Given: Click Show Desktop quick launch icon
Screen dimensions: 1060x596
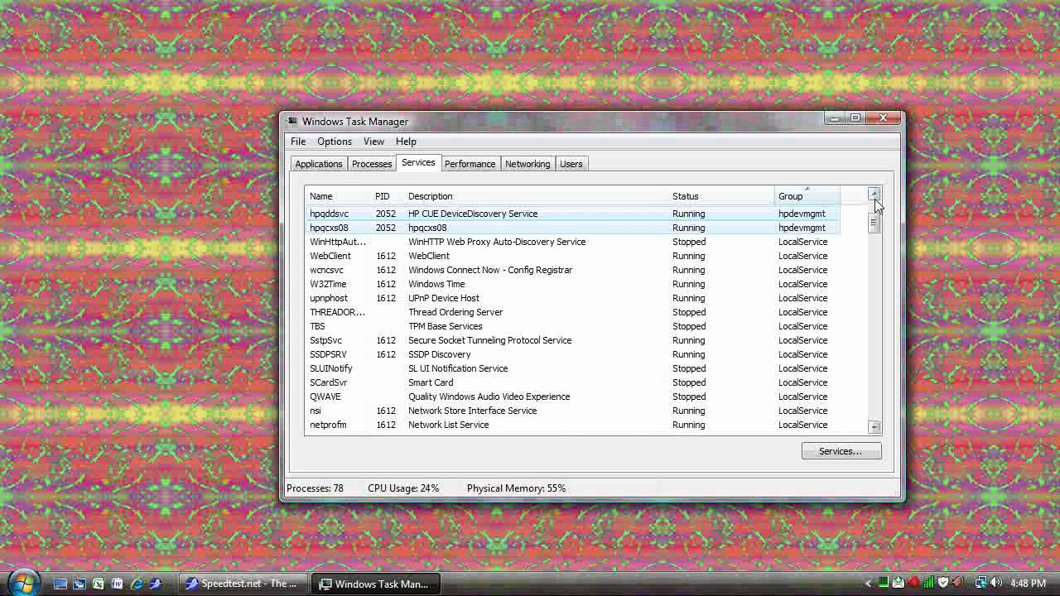Looking at the screenshot, I should click(60, 584).
